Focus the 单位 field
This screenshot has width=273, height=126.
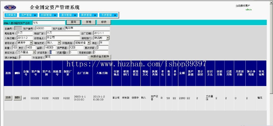[104, 43]
